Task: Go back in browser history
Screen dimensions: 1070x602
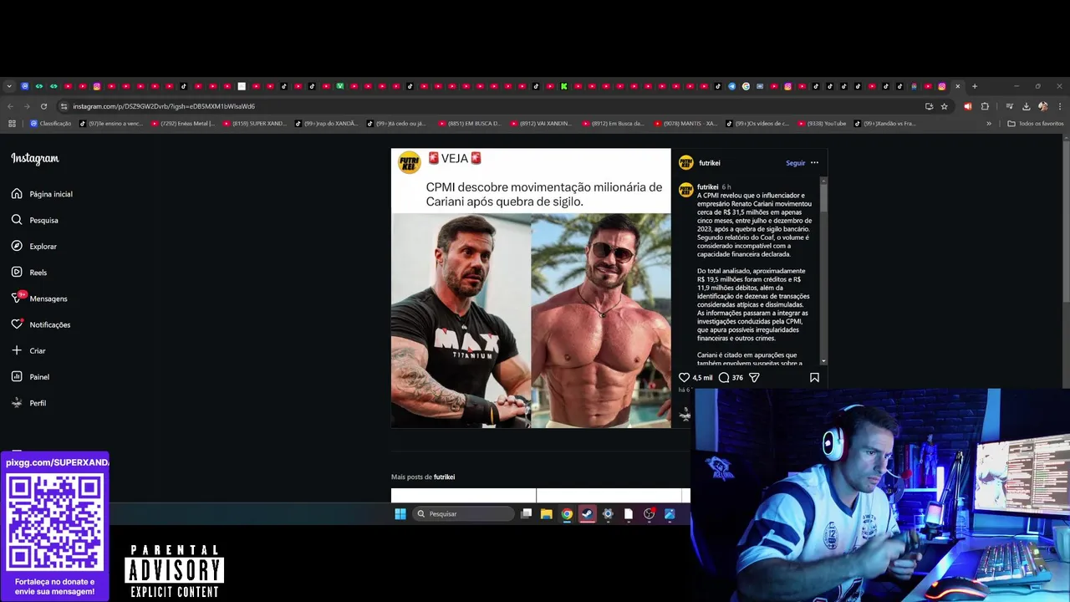Action: (x=10, y=106)
